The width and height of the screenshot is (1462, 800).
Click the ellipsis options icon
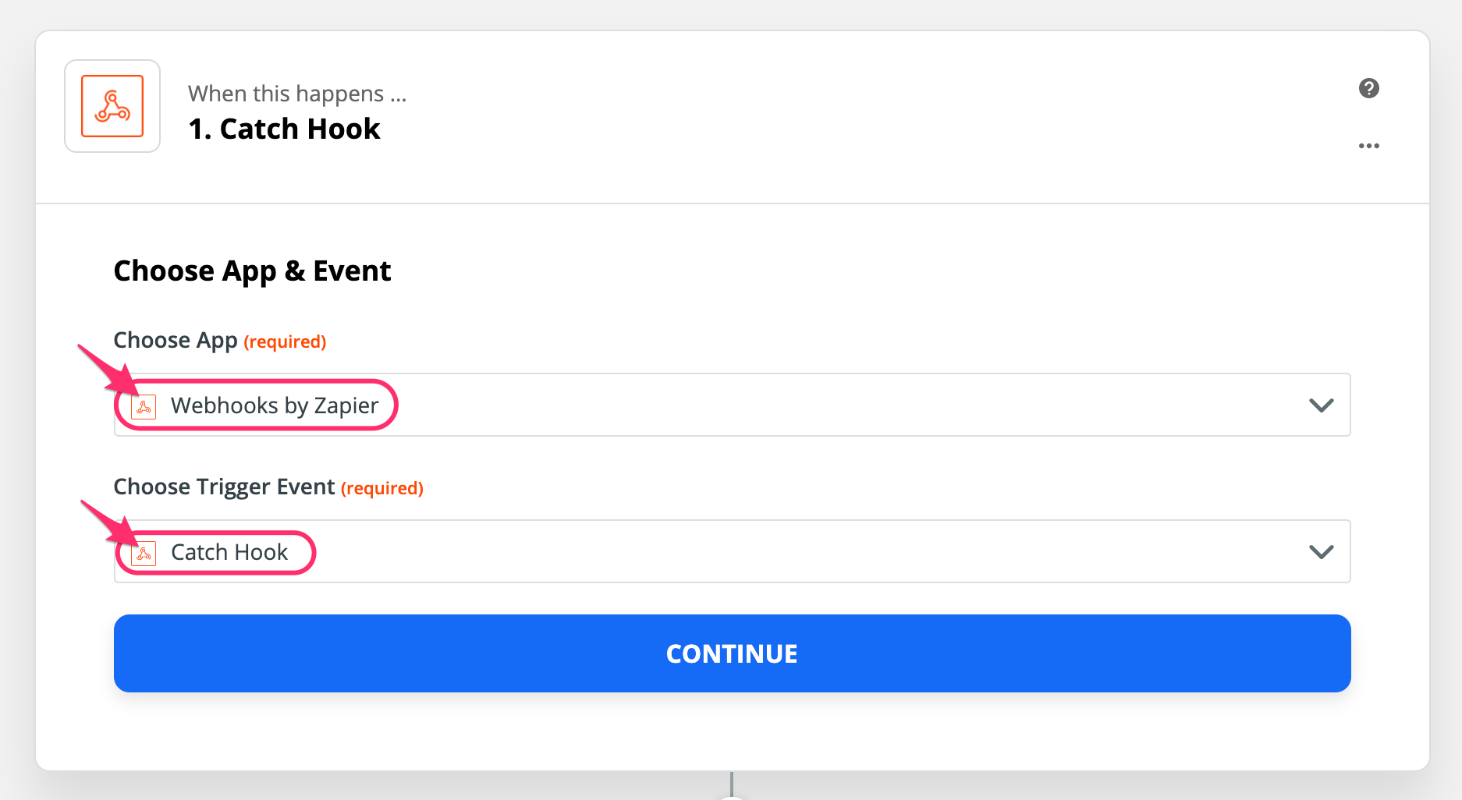(1369, 145)
